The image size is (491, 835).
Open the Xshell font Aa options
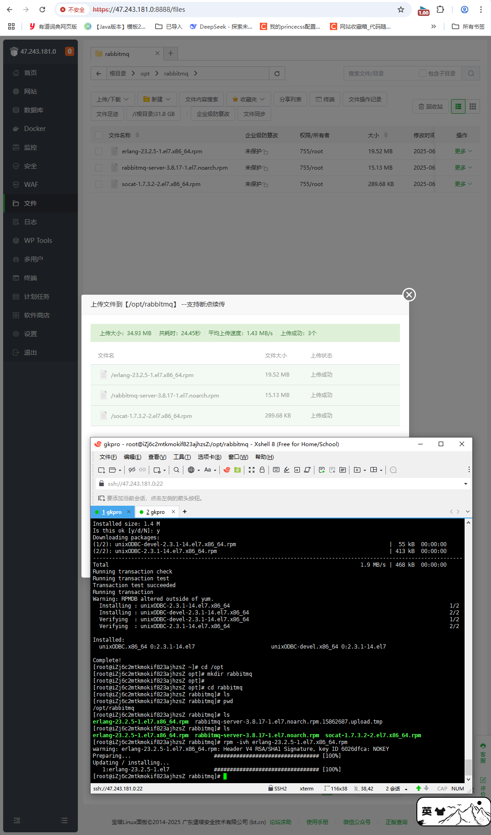tap(208, 470)
